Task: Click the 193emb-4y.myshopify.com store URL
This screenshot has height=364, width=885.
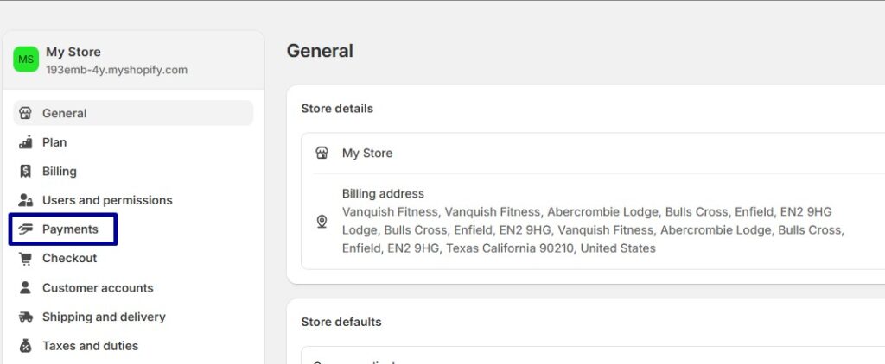Action: 117,71
